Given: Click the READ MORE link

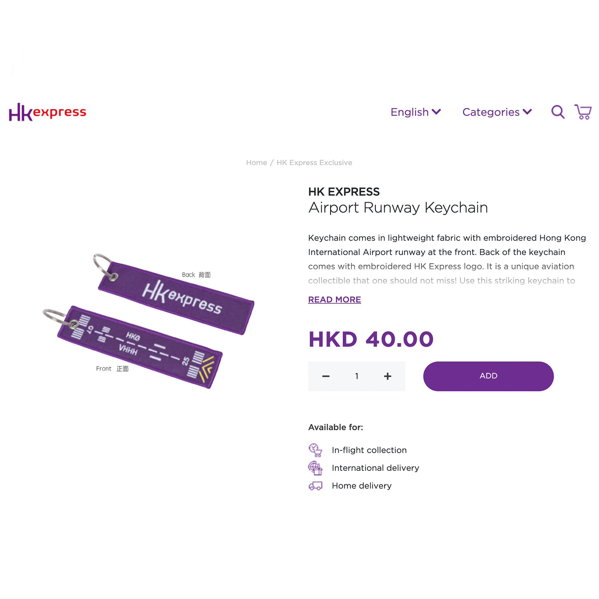Looking at the screenshot, I should pos(334,299).
